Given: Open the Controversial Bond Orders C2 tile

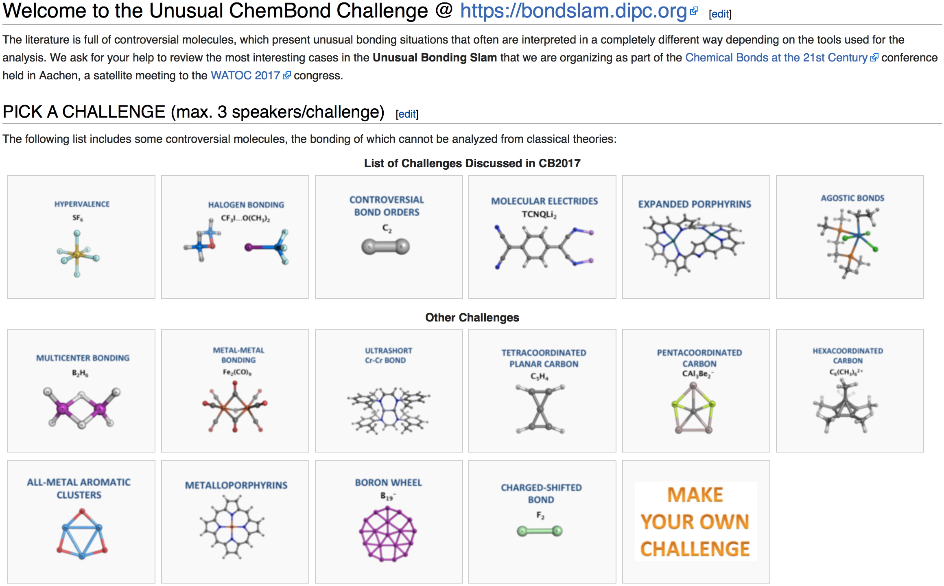Looking at the screenshot, I should tap(389, 237).
